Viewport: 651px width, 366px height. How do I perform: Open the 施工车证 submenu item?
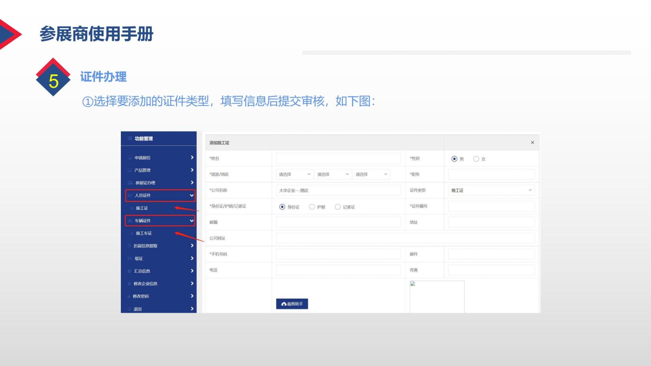tap(144, 233)
